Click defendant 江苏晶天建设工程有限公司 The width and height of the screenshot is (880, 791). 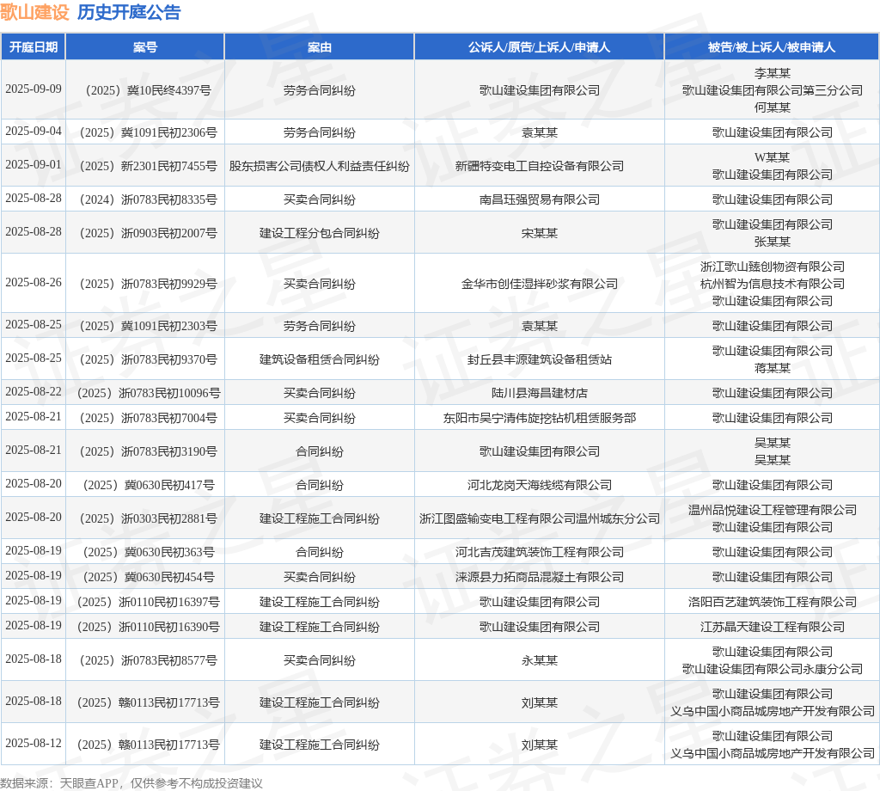[773, 627]
